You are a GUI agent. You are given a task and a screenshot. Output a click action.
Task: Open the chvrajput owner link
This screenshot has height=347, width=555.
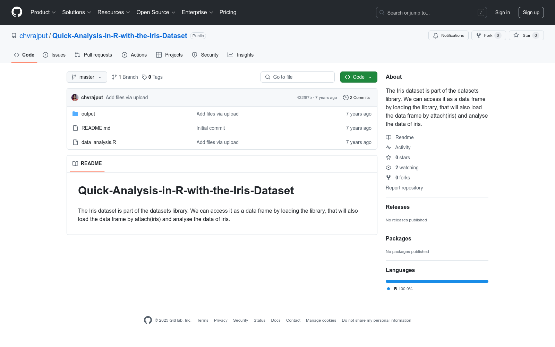[34, 36]
